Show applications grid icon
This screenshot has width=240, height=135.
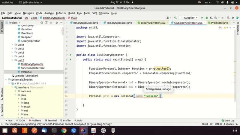tap(235, 130)
